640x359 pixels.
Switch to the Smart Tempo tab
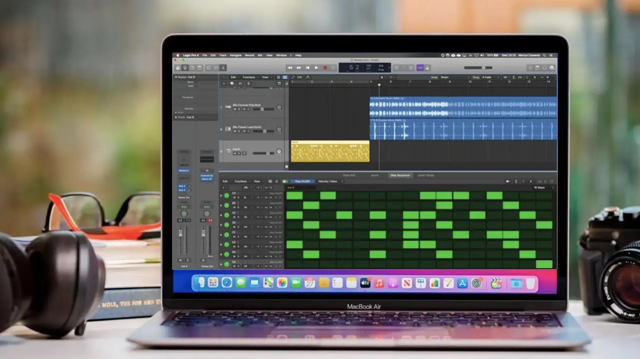coord(426,175)
